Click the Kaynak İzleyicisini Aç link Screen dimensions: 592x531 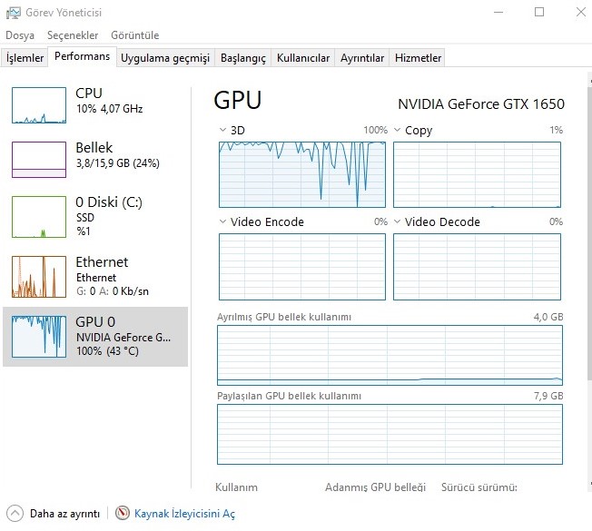click(x=184, y=514)
